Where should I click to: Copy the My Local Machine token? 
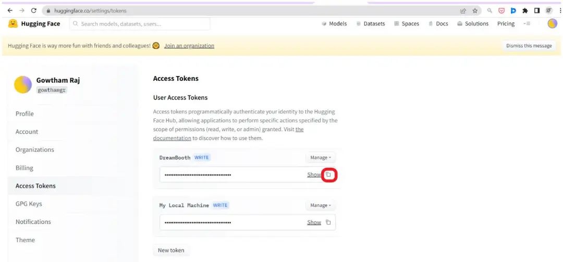coord(328,222)
